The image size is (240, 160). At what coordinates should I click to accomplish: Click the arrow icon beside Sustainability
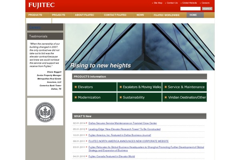coord(121,97)
